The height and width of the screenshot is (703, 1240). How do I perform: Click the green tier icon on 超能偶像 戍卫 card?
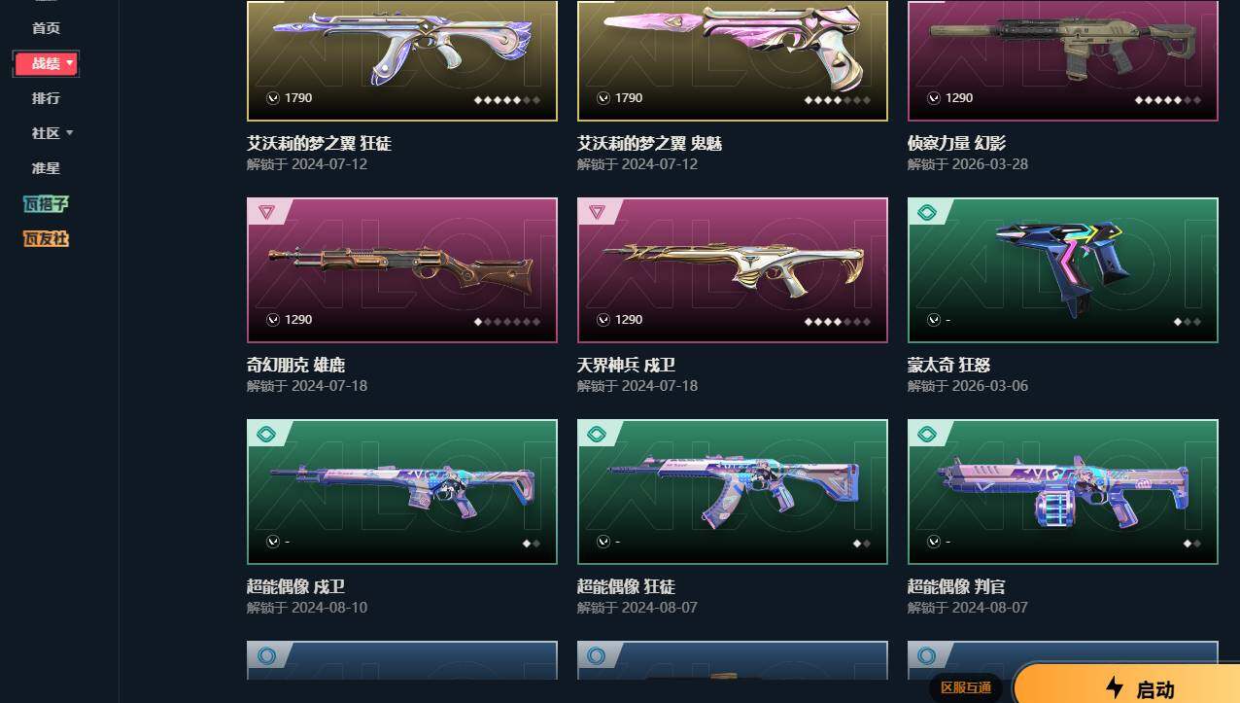(x=266, y=434)
